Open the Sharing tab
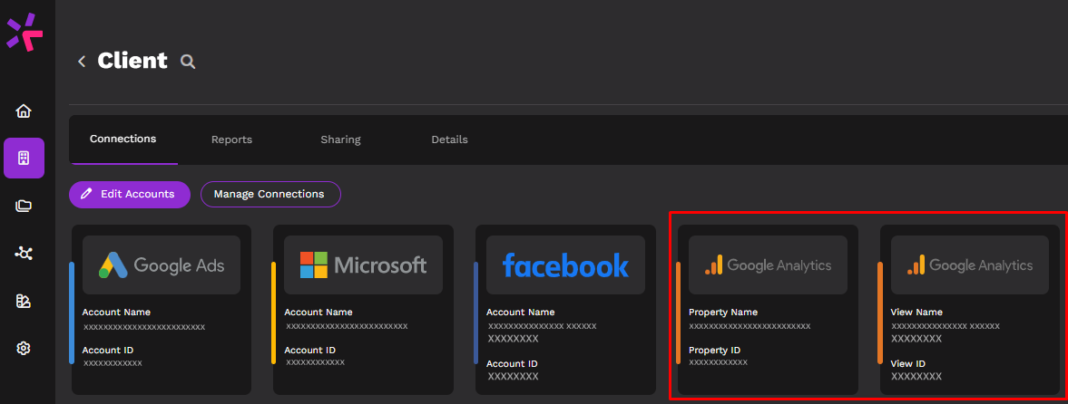 point(340,139)
